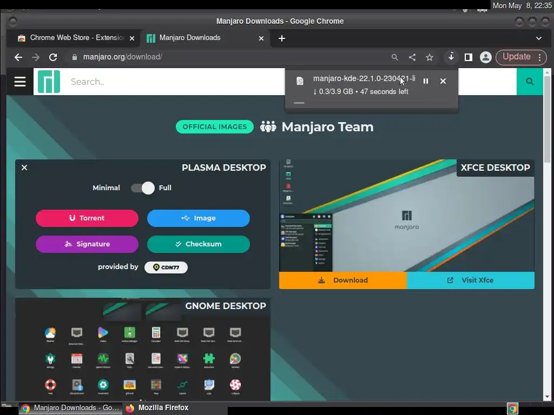Screen dimensions: 554x415
Task: Click the teal search magnifier button
Action: coord(529,82)
